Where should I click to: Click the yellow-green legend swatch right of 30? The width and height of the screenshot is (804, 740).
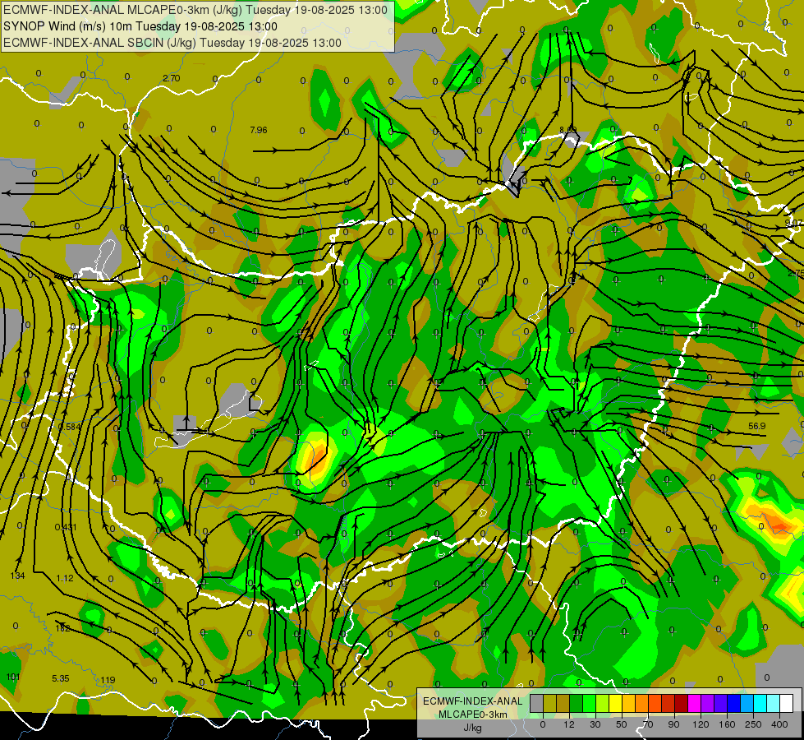point(603,703)
